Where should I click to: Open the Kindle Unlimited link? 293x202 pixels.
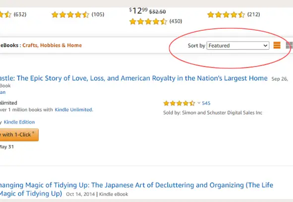pos(74,110)
